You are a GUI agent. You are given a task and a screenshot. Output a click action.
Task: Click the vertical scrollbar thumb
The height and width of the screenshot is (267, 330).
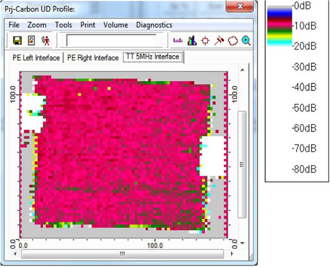tap(242, 164)
